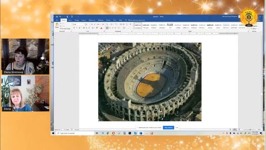Open Skype from the taskbar
Viewport: 266px width, 150px height.
click(135, 133)
